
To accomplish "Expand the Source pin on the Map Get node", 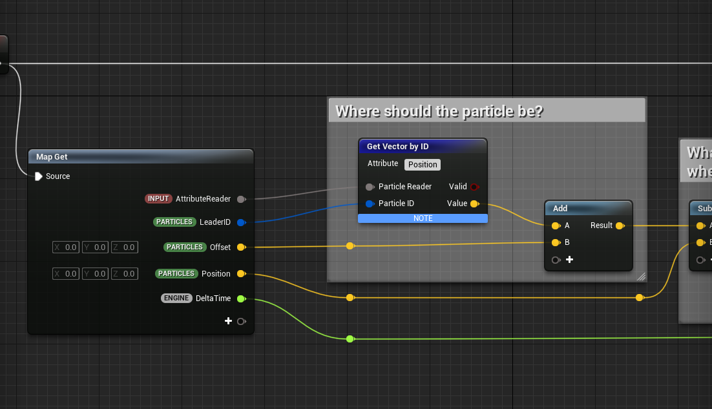I will pos(38,176).
